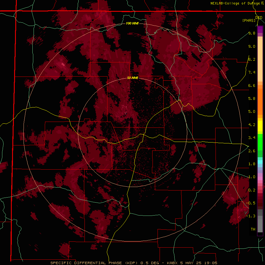Click the 6.6 scale value
Image resolution: width=265 pixels, height=265 pixels.
tap(252, 85)
